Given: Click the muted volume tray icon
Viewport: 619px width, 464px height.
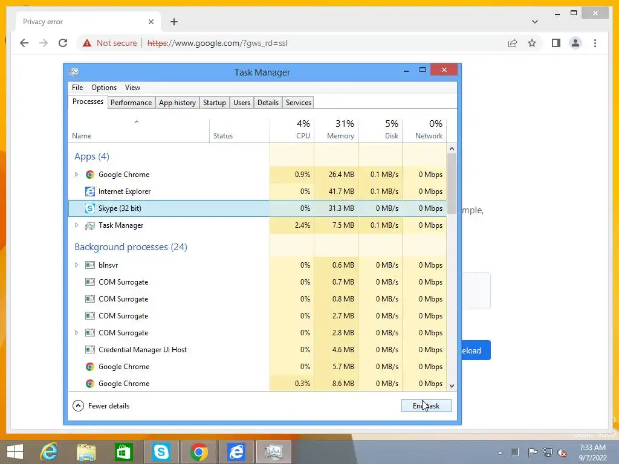Looking at the screenshot, I should (562, 453).
